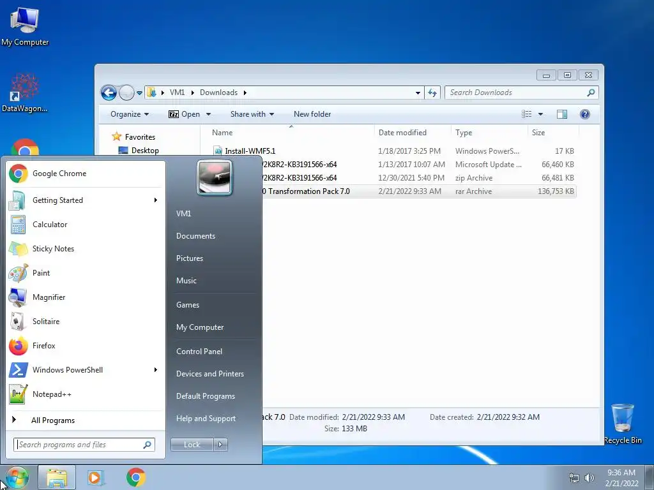
Task: Click Search programs and files box
Action: click(x=84, y=445)
